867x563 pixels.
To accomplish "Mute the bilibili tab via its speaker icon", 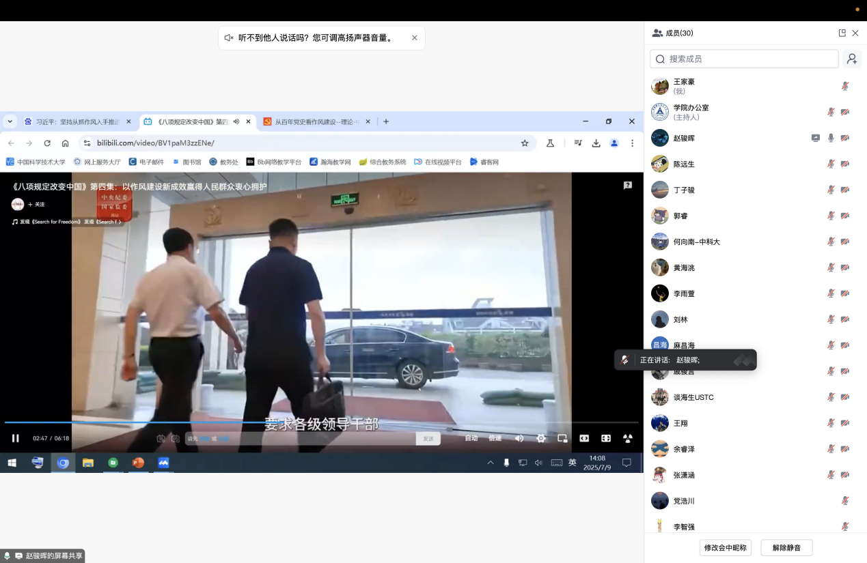I will (236, 121).
